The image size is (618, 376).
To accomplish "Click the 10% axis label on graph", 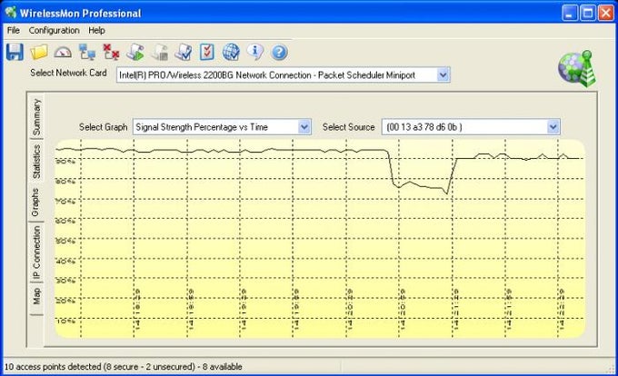I will click(65, 322).
